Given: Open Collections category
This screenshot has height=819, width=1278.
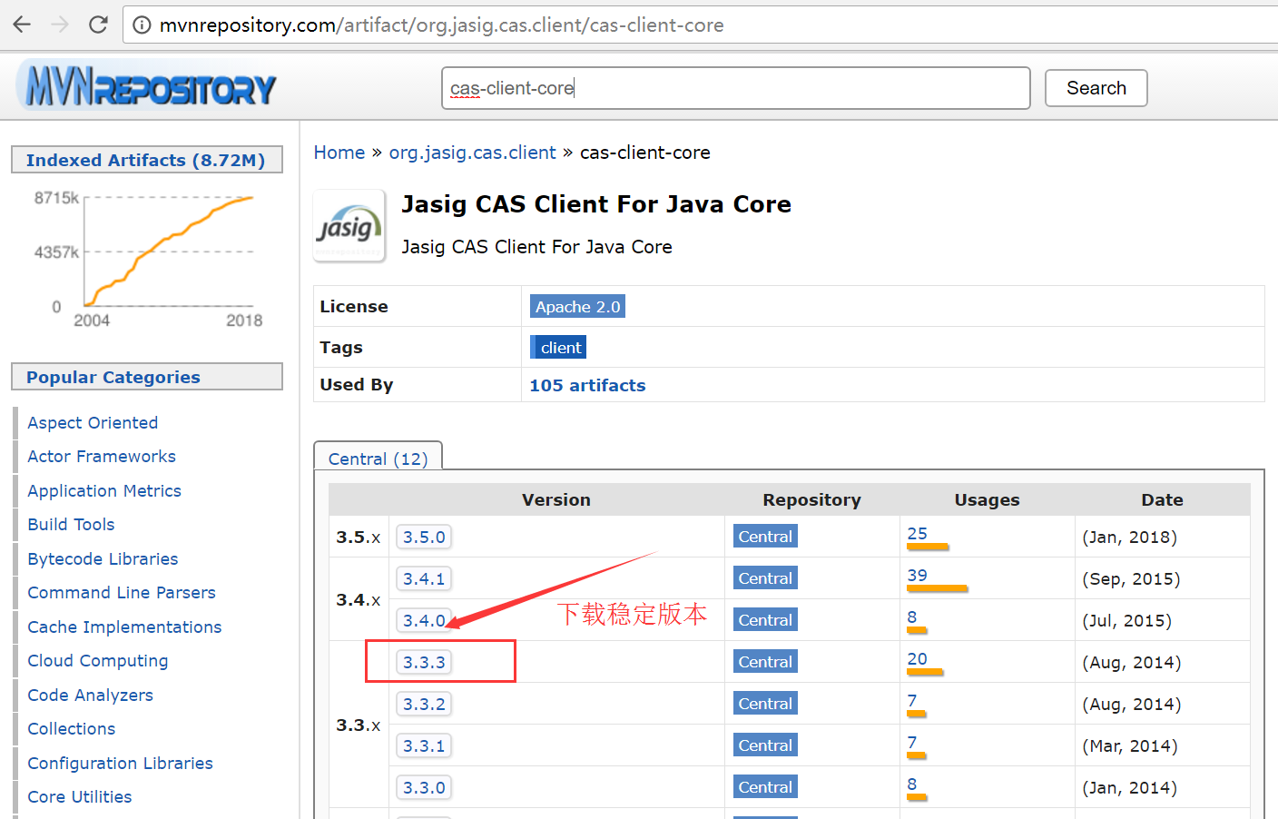Looking at the screenshot, I should pos(72,728).
